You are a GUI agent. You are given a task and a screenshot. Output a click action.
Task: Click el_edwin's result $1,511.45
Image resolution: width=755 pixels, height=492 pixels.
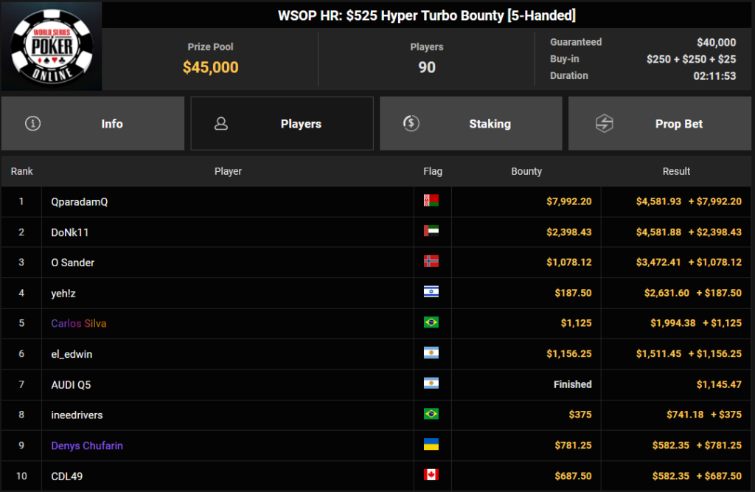click(658, 354)
